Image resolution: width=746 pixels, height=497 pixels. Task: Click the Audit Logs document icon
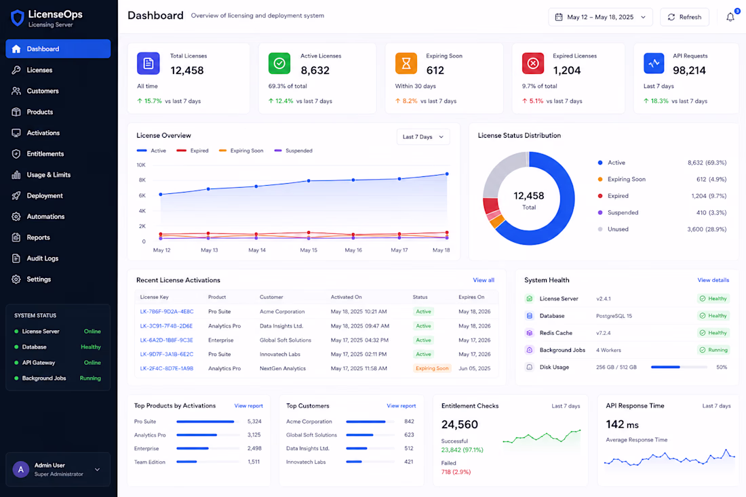(x=16, y=258)
